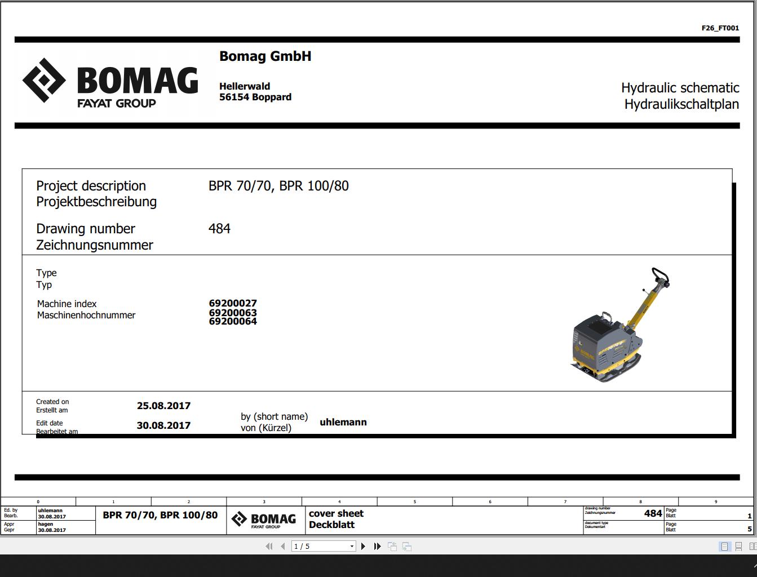Screen dimensions: 757x577
Task: Rotate the page clockwise
Action: (x=406, y=546)
